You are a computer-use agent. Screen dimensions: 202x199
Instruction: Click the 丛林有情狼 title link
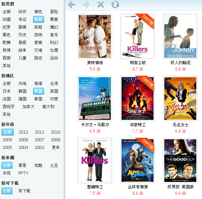coord(138,187)
